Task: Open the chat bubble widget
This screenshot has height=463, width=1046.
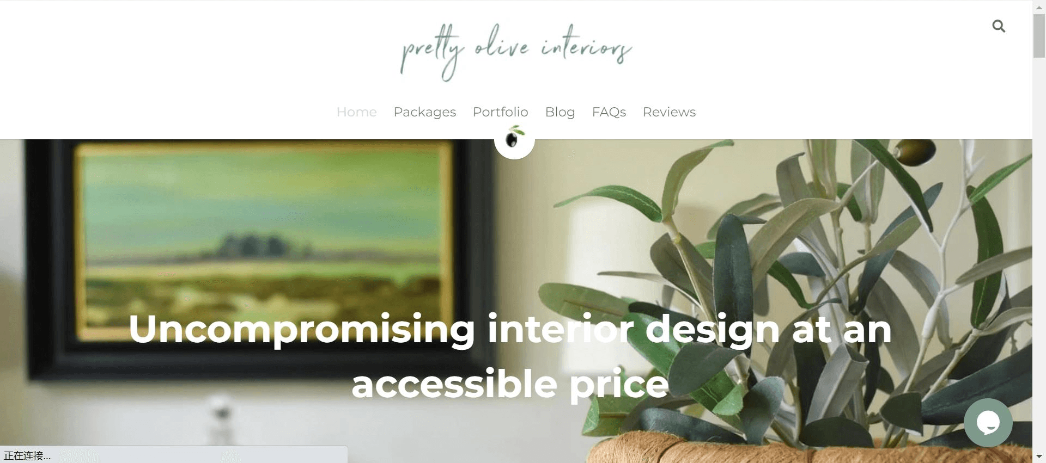Action: point(988,423)
